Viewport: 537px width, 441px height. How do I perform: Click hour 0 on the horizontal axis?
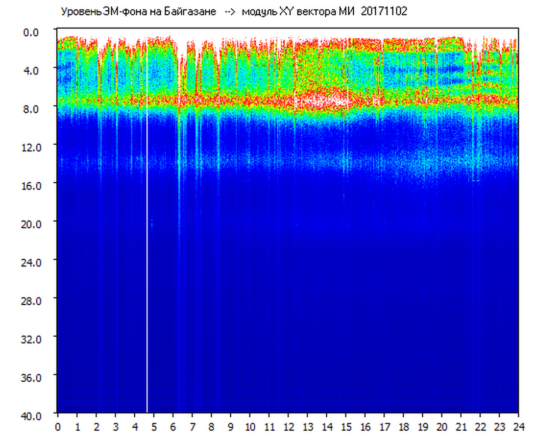click(x=58, y=426)
